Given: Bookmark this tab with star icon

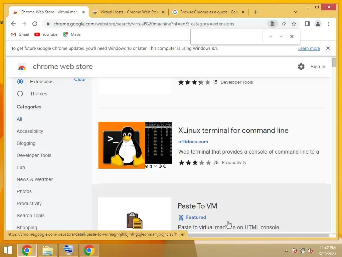Looking at the screenshot, I should [x=294, y=24].
